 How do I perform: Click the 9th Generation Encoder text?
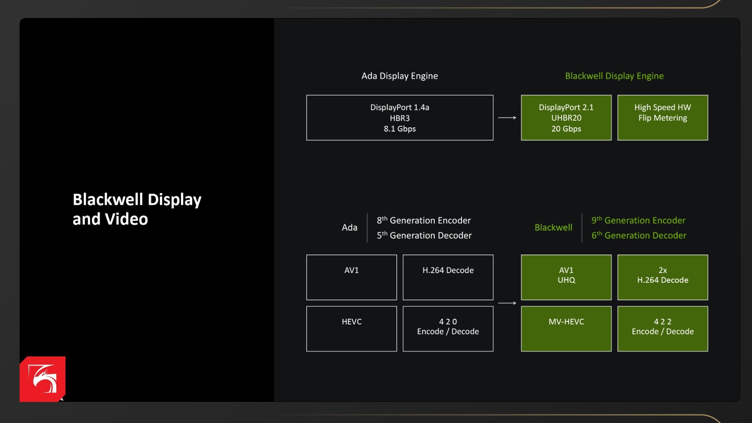(638, 221)
